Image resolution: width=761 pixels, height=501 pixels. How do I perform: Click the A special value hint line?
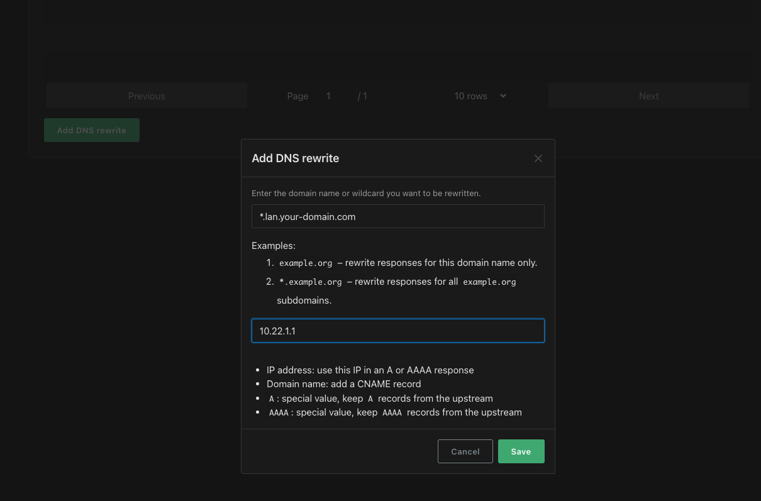[380, 399]
